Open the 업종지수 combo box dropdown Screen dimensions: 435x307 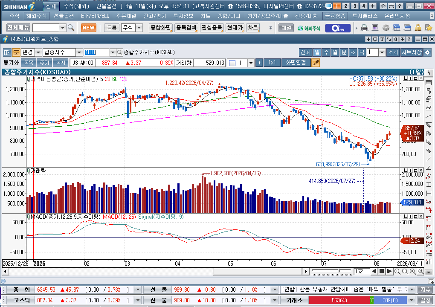[x=79, y=52]
